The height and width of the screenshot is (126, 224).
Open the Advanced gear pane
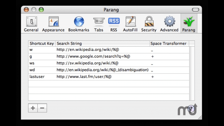169,24
